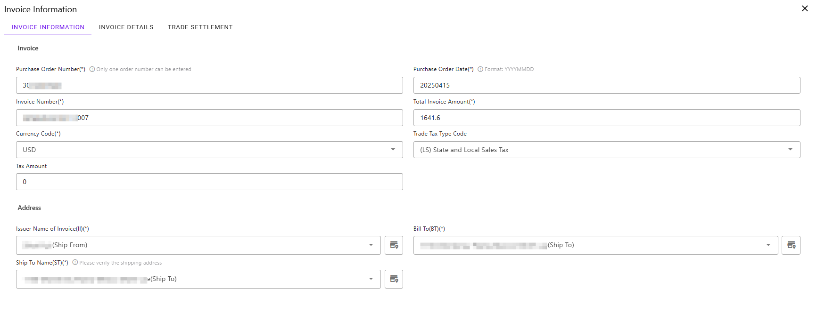Click info icon next to Purchase Order Number
The width and height of the screenshot is (817, 330).
click(x=92, y=69)
